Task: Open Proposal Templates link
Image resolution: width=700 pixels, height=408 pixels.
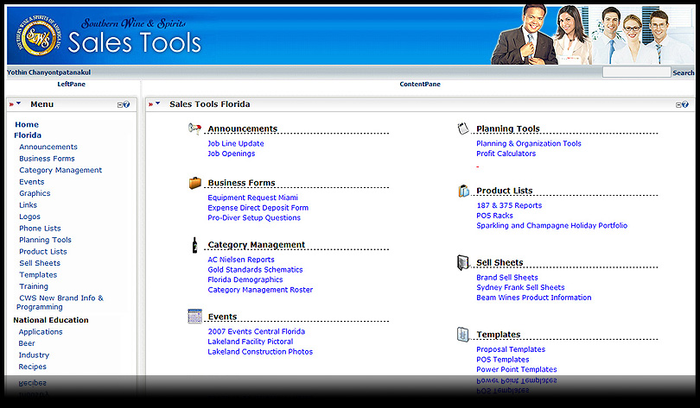Action: pyautogui.click(x=511, y=349)
